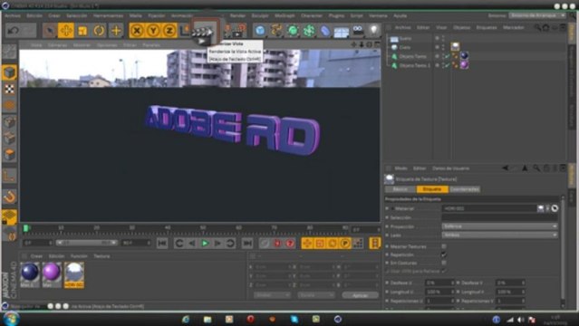The image size is (579, 326).
Task: Switch to the Etiqueta tab
Action: click(432, 189)
